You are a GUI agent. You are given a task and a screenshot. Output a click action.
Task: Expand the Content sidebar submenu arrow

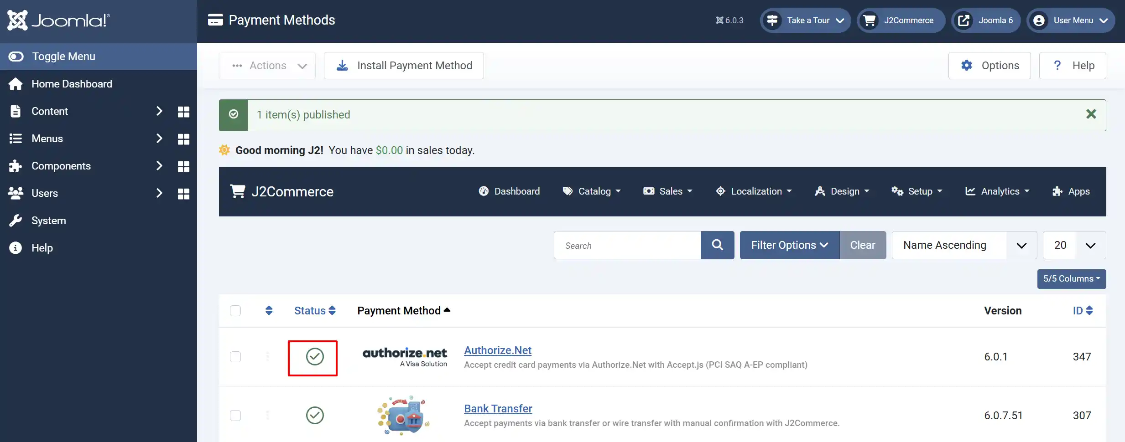click(x=159, y=111)
